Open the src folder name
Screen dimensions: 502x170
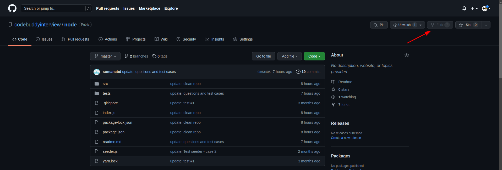click(105, 84)
